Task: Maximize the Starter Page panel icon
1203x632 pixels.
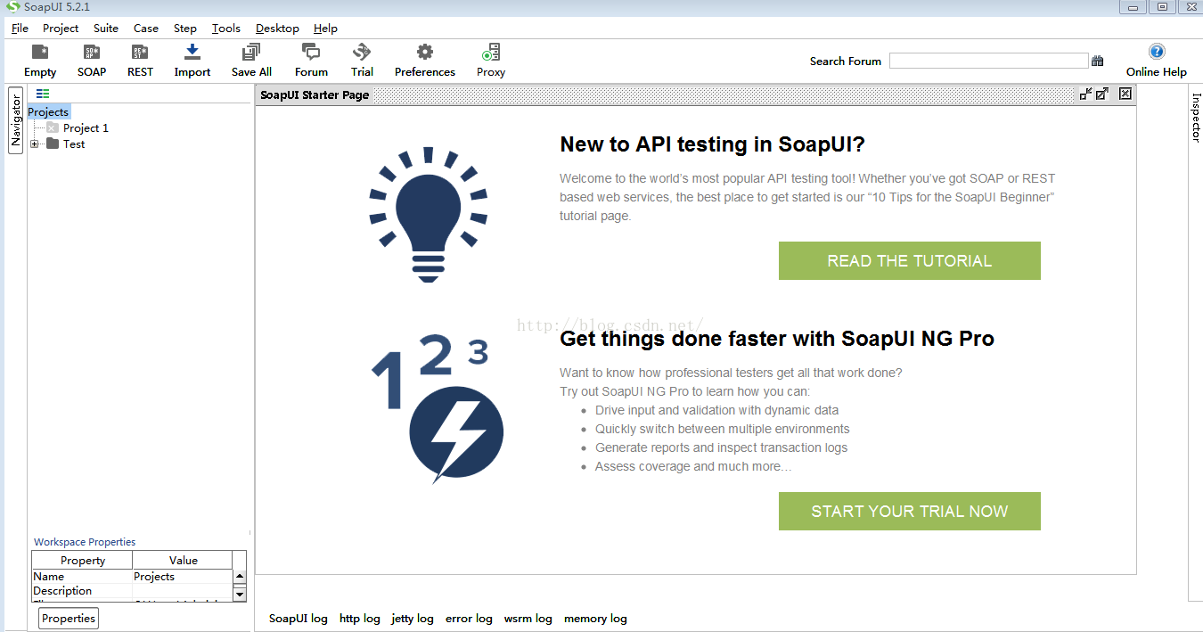Action: [x=1102, y=94]
